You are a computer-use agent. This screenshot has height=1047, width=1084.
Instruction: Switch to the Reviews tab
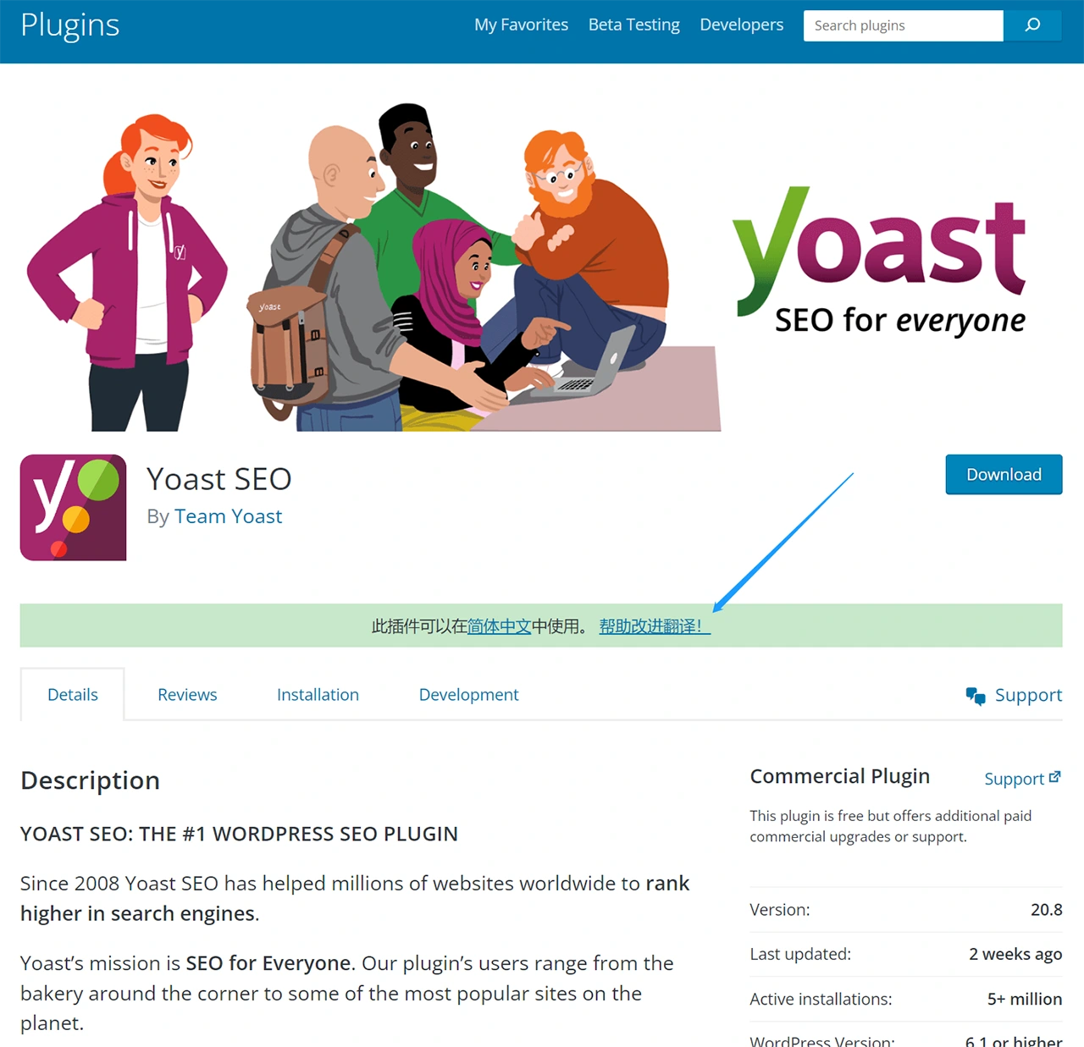[187, 695]
